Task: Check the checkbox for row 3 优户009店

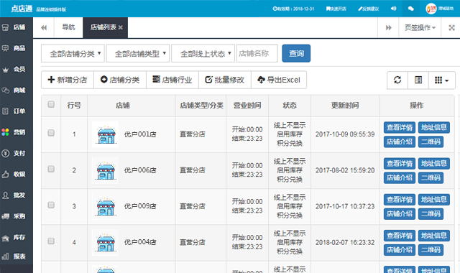Action: coord(51,205)
